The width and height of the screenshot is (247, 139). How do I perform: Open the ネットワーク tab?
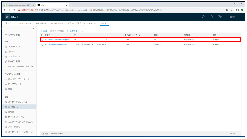point(25,23)
